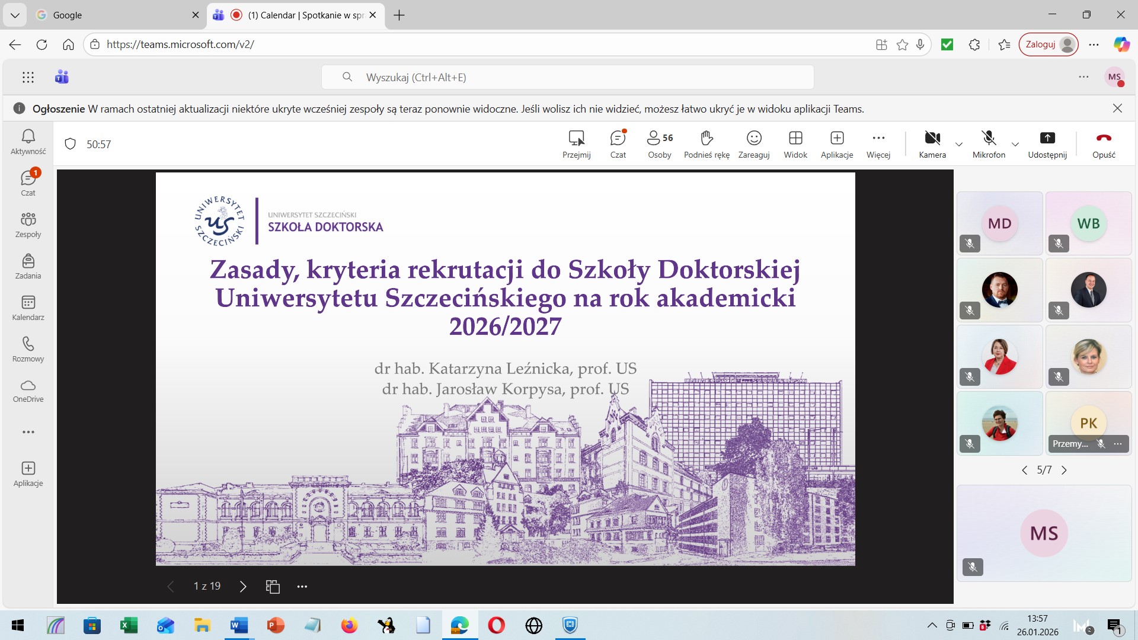
Task: Show meeting participants via Osoby icon
Action: pyautogui.click(x=658, y=144)
